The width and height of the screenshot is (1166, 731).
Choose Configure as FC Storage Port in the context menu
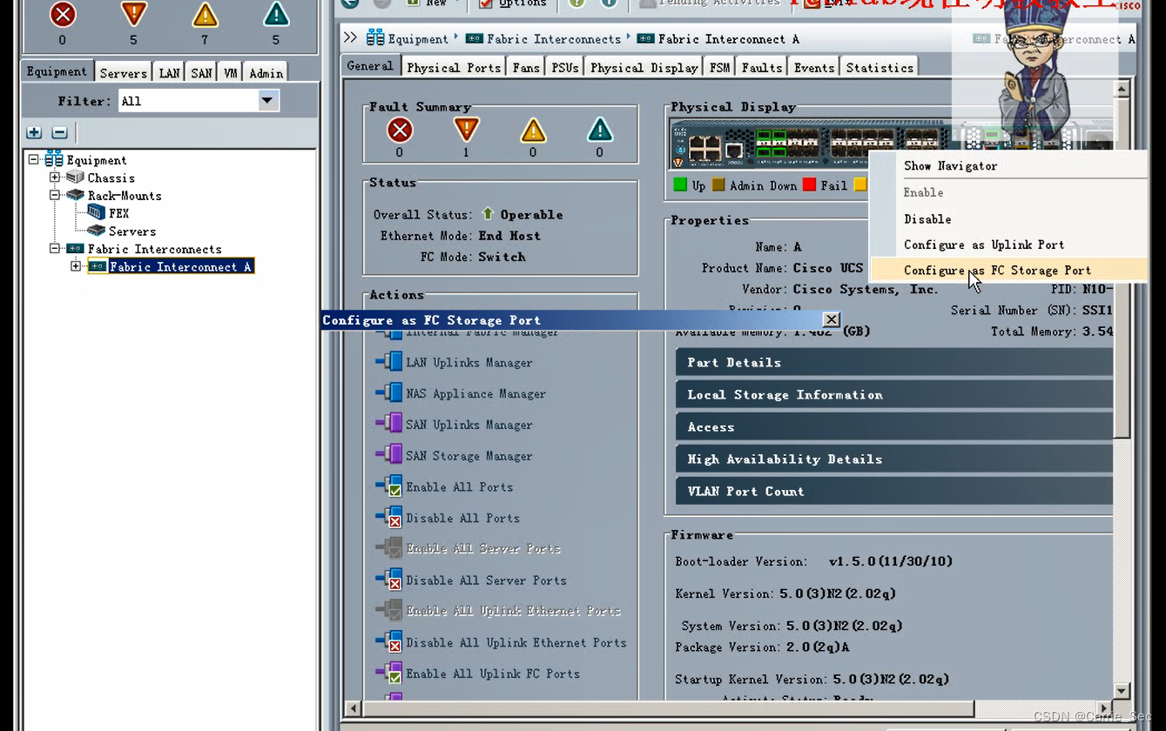[x=1008, y=270]
